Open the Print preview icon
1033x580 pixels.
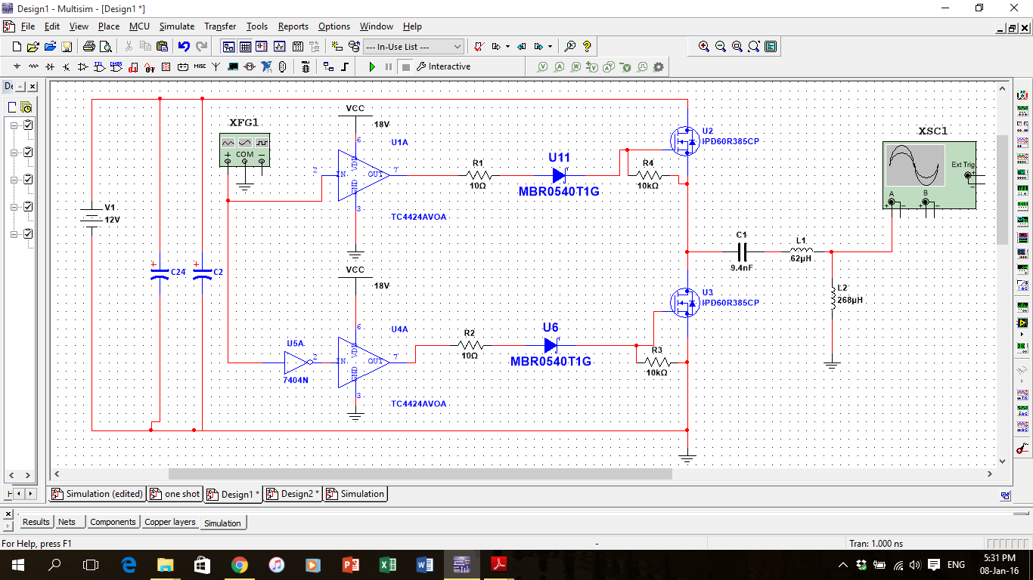tap(106, 47)
